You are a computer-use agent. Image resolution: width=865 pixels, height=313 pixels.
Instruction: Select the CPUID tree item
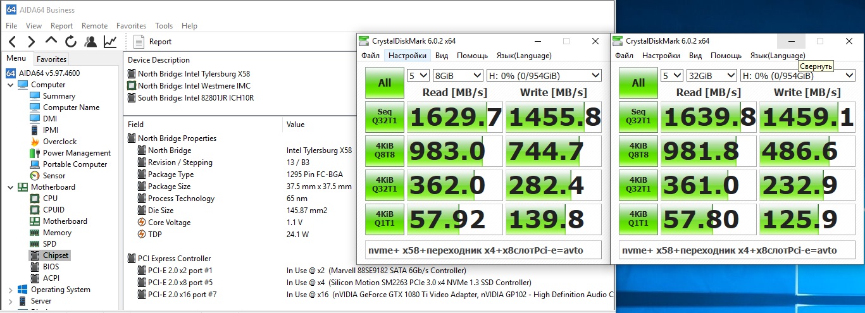click(53, 210)
